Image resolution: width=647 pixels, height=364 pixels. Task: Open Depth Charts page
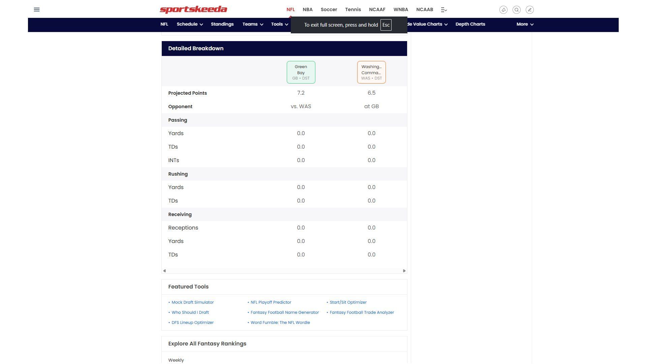(470, 24)
